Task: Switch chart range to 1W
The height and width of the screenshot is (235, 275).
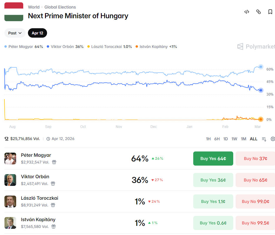Action: [234, 139]
